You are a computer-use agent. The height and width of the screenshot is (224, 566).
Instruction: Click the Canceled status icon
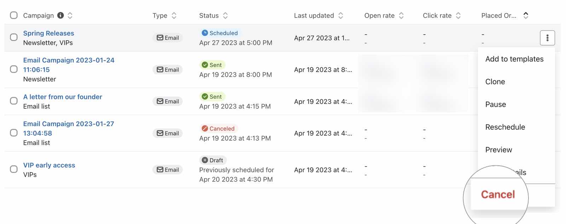(x=204, y=129)
